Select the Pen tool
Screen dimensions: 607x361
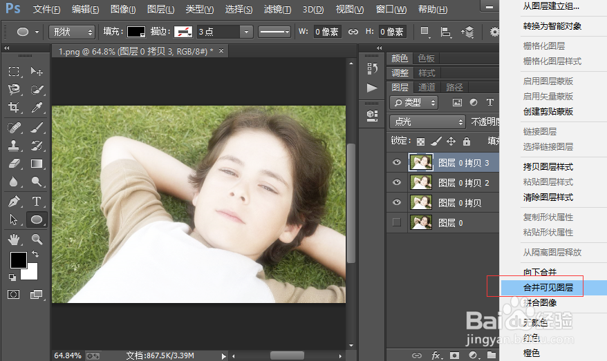click(x=14, y=202)
